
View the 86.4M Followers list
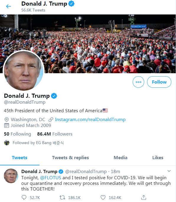(x=55, y=134)
